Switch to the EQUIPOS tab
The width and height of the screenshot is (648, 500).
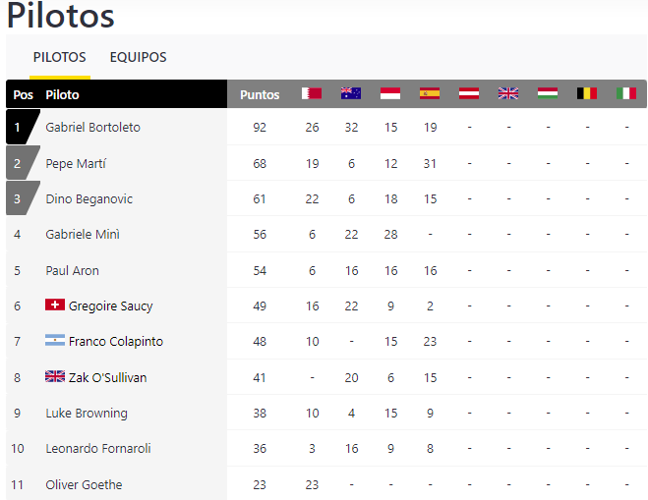138,57
